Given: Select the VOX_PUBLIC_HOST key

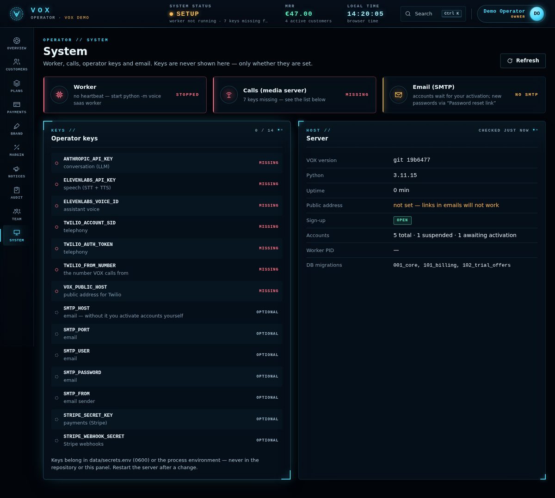Looking at the screenshot, I should [167, 291].
